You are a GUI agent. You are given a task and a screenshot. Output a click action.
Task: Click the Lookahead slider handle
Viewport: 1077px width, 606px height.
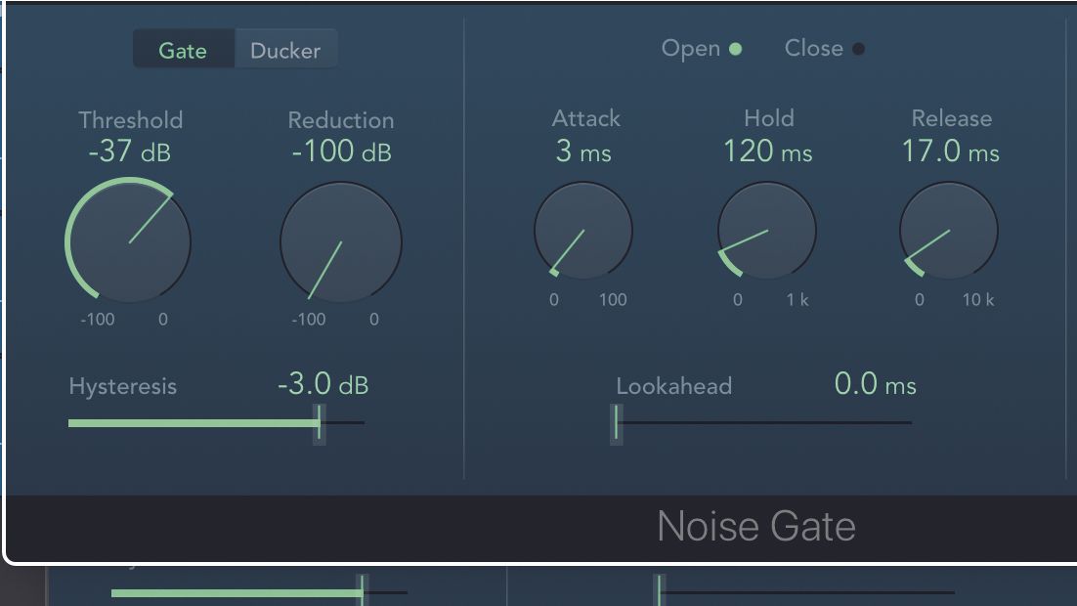617,422
